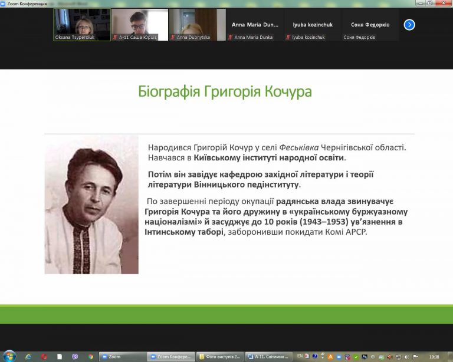The width and height of the screenshot is (453, 362).
Task: Switch to the Zoom Конференция taskbar item
Action: point(171,357)
